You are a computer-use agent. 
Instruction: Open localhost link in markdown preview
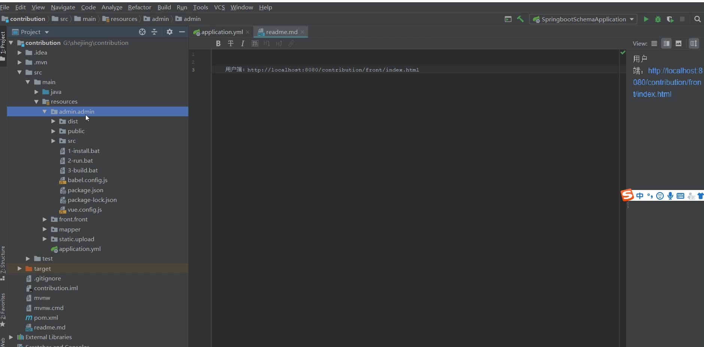pyautogui.click(x=667, y=82)
